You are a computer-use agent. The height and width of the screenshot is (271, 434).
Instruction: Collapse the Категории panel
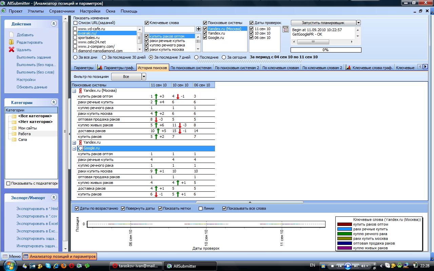point(54,102)
